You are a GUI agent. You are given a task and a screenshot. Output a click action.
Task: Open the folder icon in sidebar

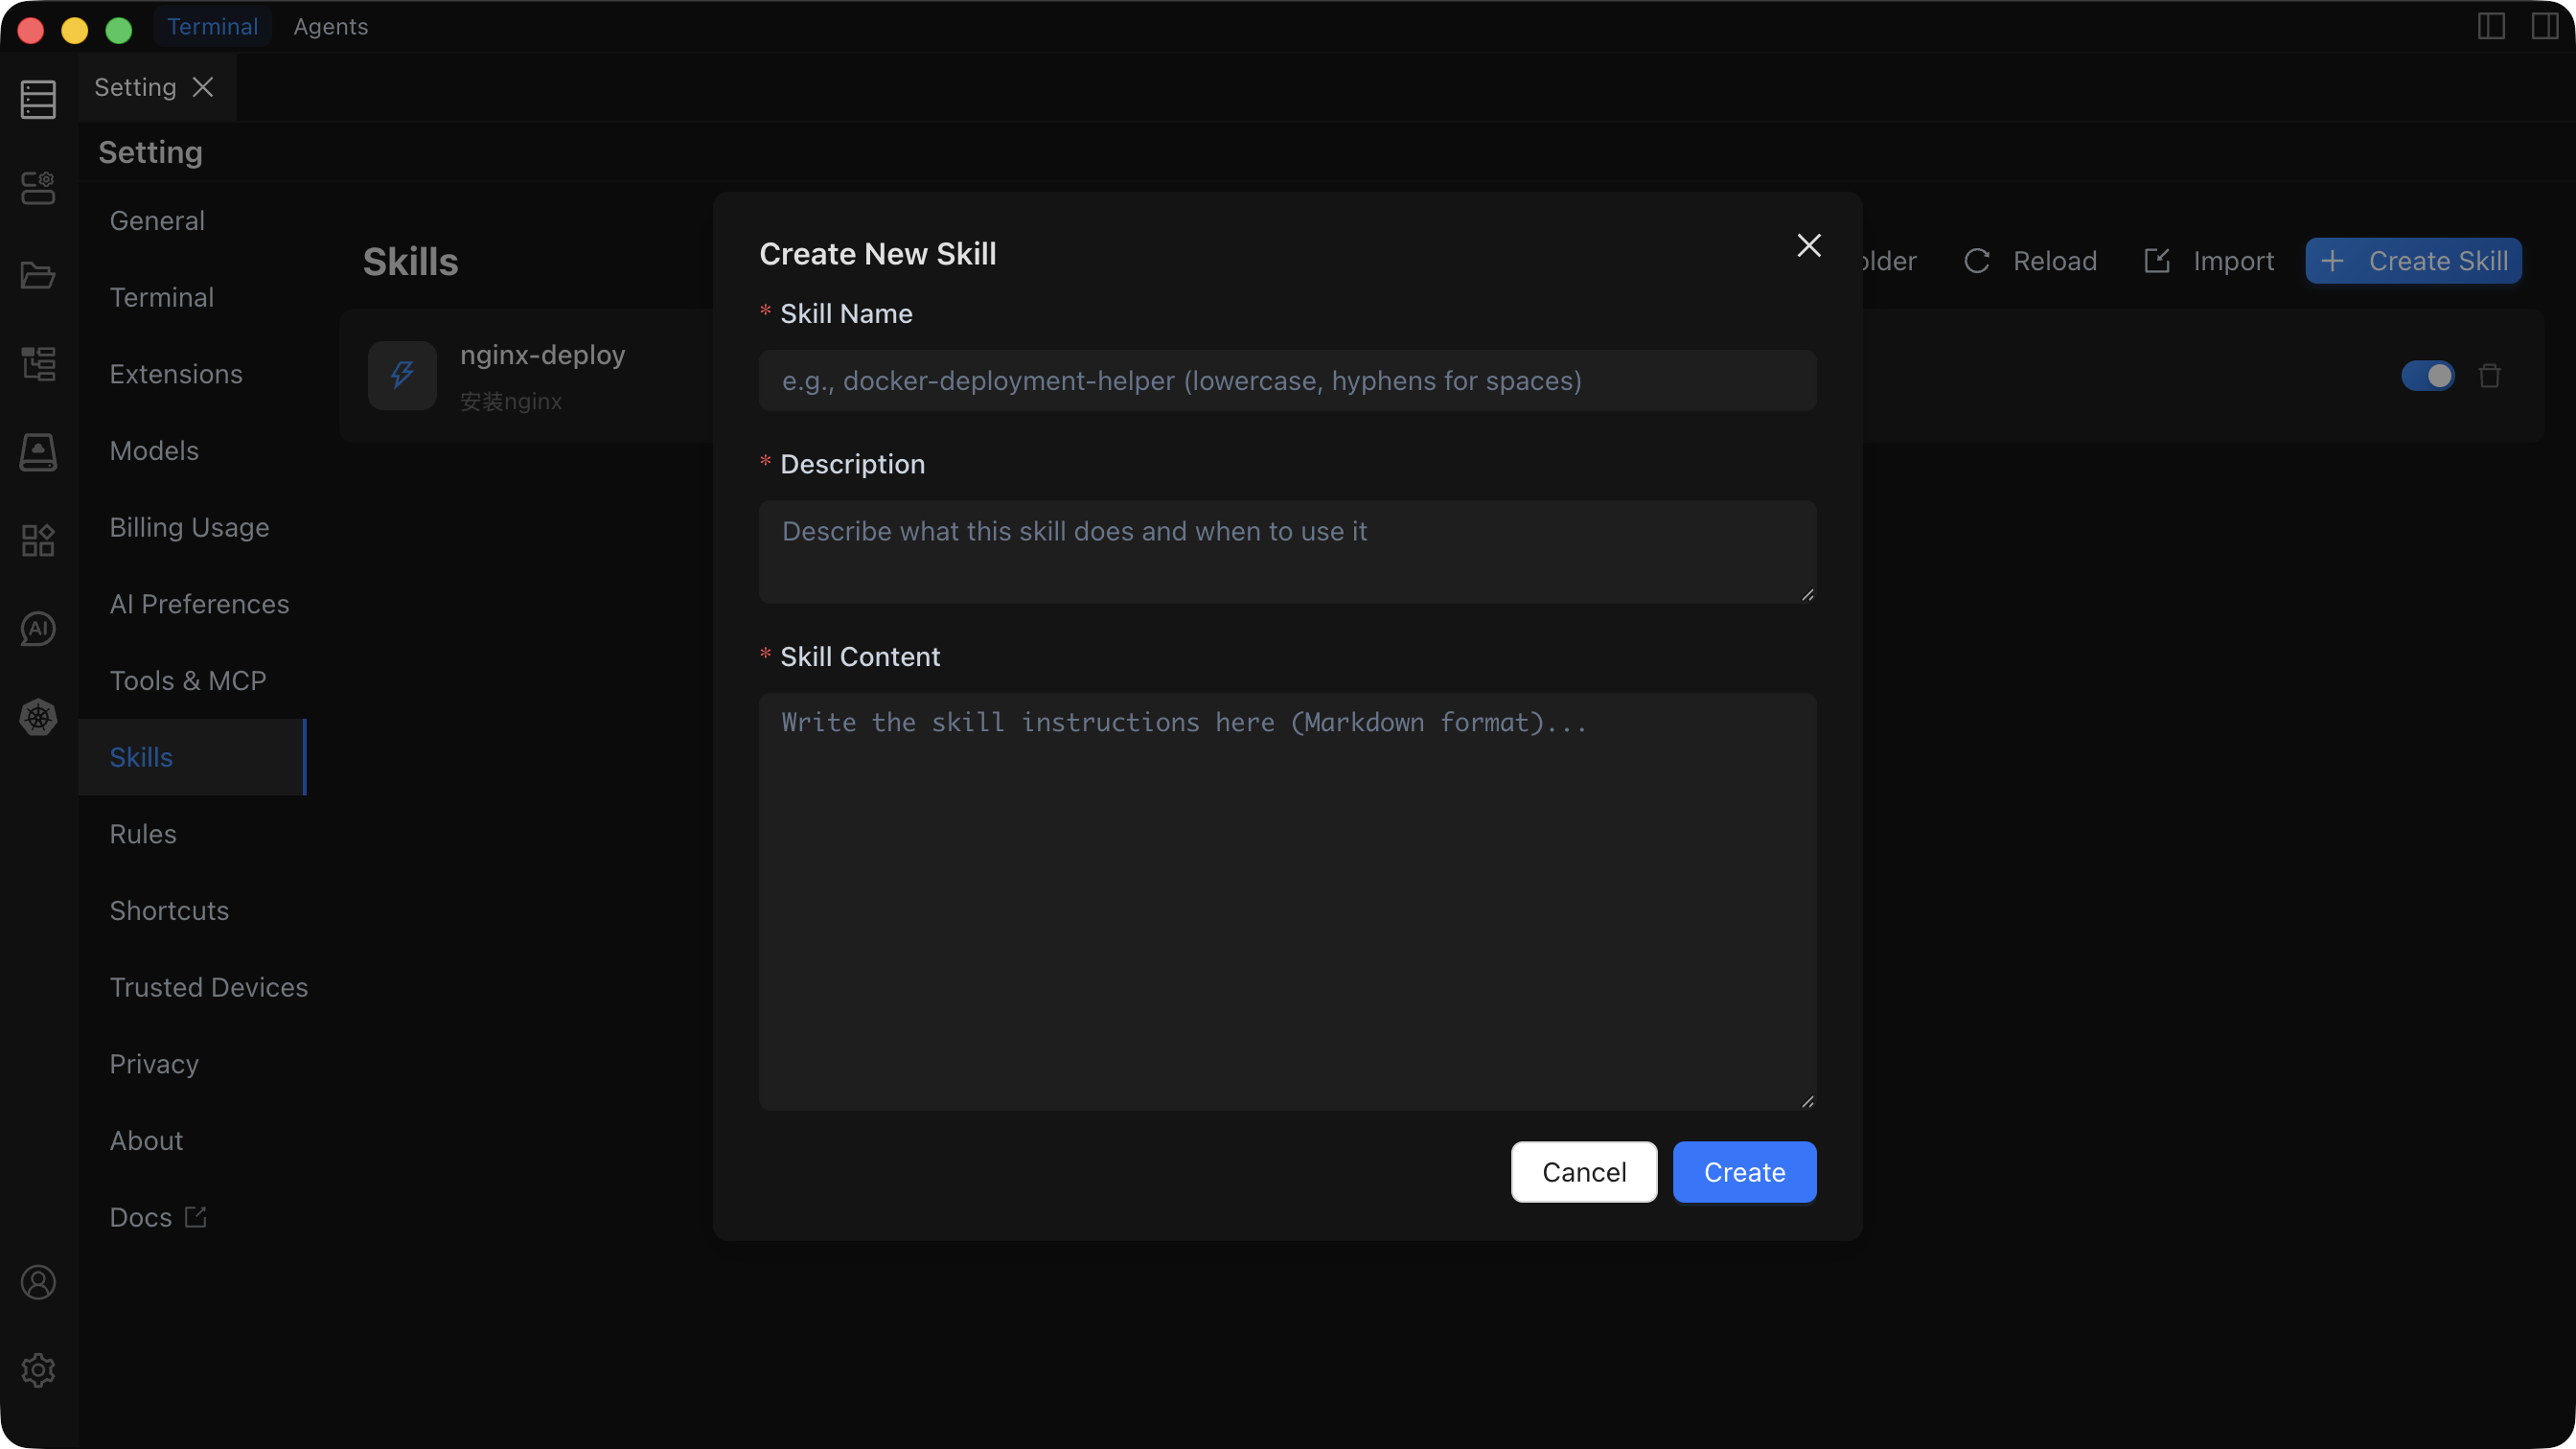(38, 275)
